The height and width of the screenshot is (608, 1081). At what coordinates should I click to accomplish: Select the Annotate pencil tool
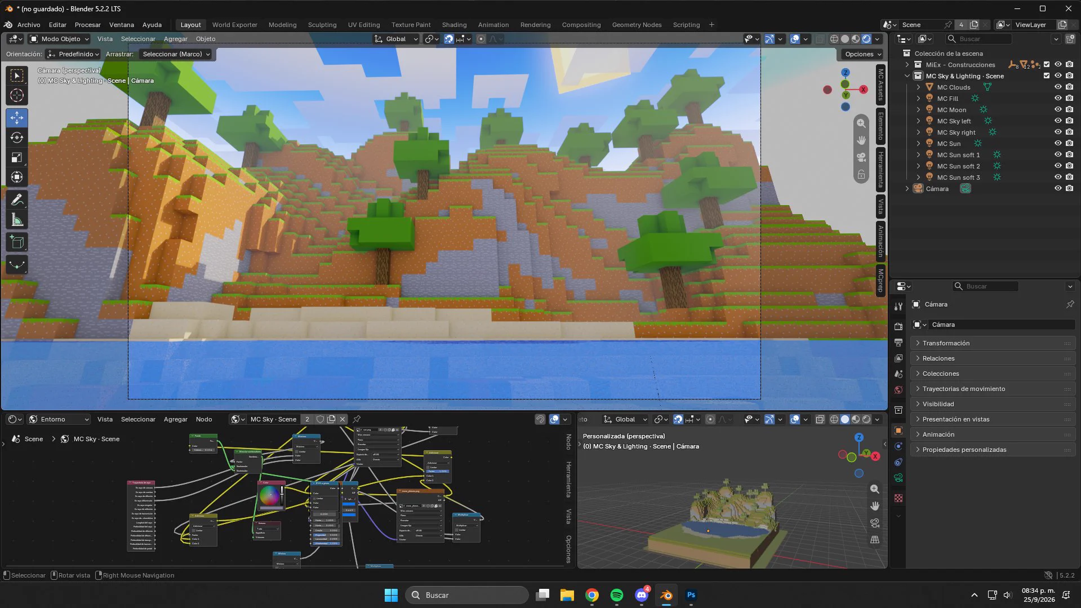point(17,200)
